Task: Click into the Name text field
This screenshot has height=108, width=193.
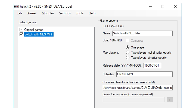Action: [142, 33]
